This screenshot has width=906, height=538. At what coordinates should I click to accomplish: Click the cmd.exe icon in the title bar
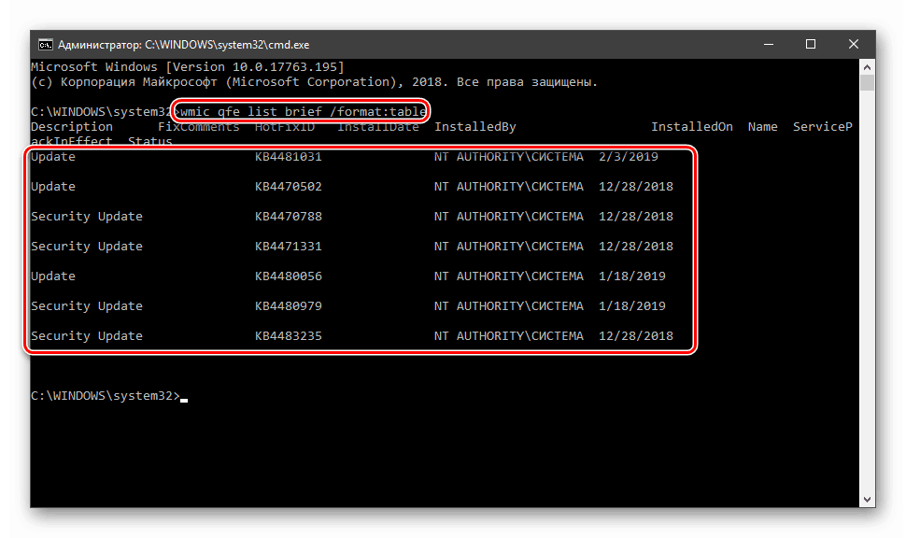click(46, 45)
